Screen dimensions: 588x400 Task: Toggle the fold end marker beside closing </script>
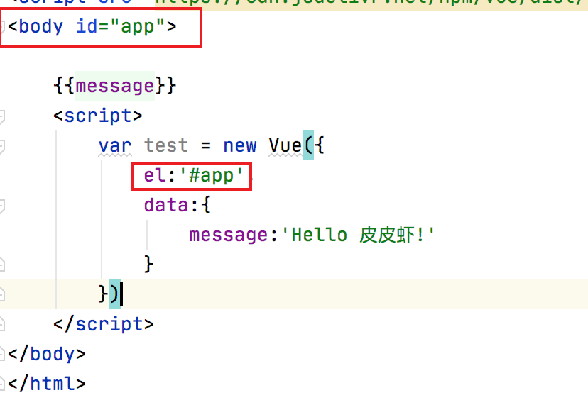[x=1, y=324]
